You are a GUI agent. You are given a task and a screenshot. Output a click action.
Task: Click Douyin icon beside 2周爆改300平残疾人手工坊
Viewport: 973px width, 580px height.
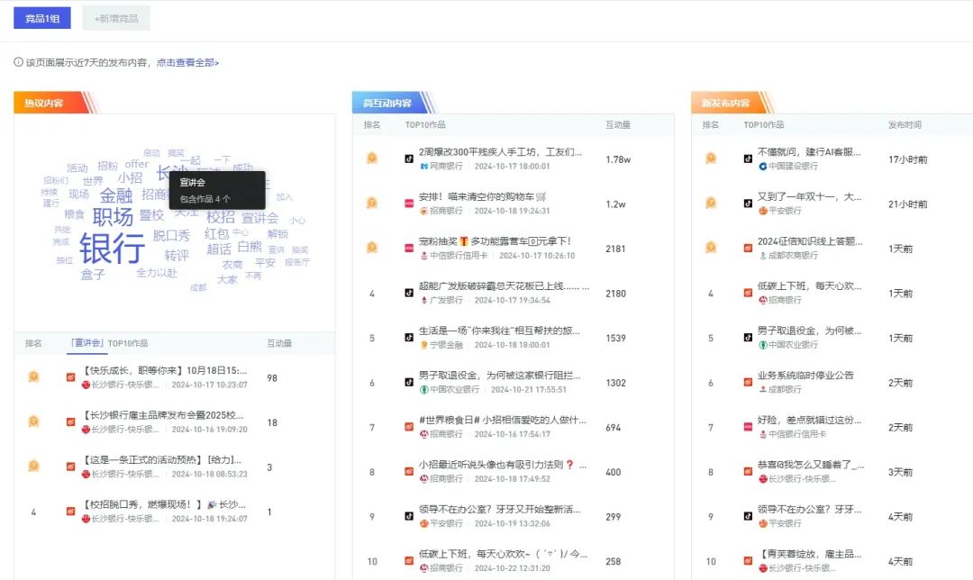[x=409, y=159]
